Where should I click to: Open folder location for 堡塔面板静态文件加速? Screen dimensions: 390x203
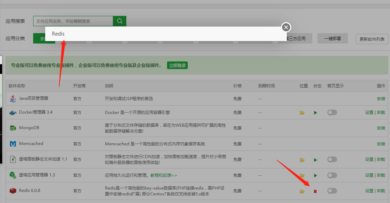[302, 160]
